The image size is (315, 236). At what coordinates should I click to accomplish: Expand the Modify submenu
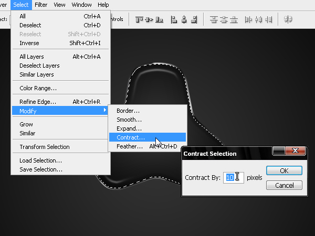pyautogui.click(x=60, y=111)
